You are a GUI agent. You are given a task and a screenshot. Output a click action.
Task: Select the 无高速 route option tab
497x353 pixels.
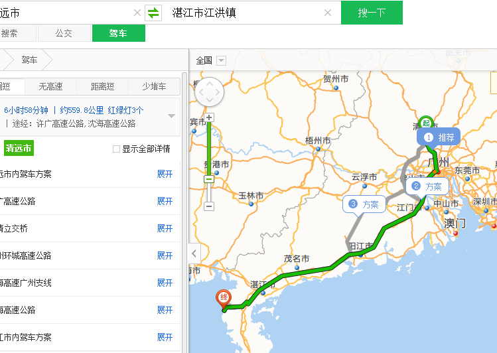click(x=50, y=86)
